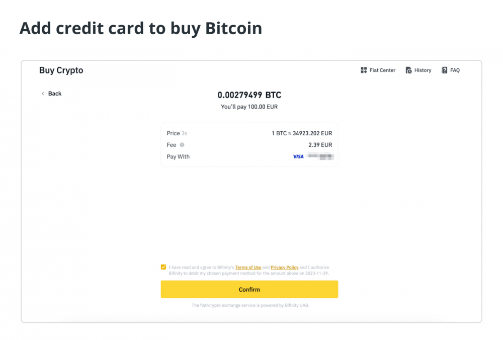The height and width of the screenshot is (340, 503).
Task: Click the 0.00279499 BTC amount
Action: click(x=249, y=95)
